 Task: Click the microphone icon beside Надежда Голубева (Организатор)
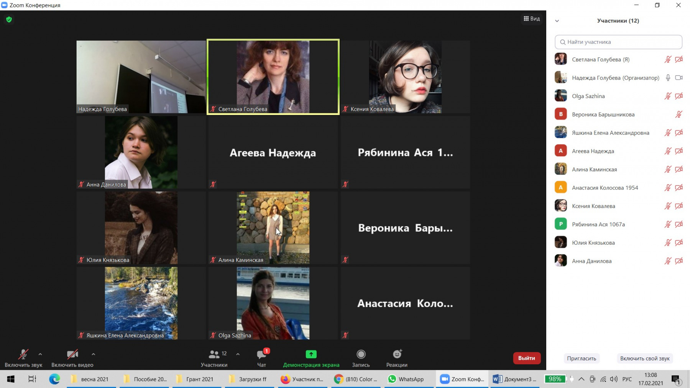click(668, 78)
